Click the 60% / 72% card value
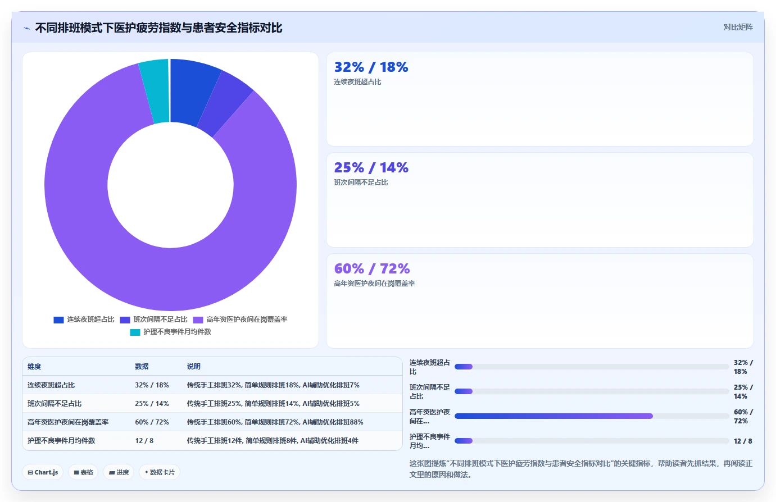This screenshot has width=776, height=502. pyautogui.click(x=372, y=269)
